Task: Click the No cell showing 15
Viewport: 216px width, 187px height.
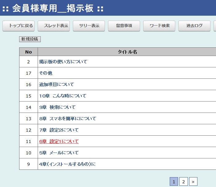Action: (x=28, y=96)
